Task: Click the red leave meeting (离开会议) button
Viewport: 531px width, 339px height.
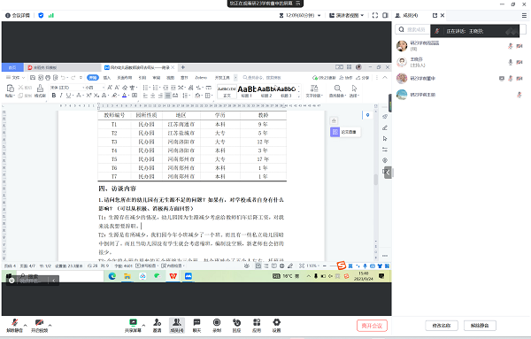Action: tap(372, 326)
